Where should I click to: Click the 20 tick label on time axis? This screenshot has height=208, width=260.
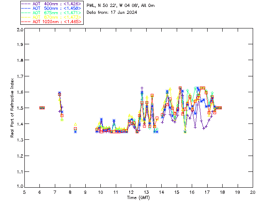pyautogui.click(x=253, y=192)
